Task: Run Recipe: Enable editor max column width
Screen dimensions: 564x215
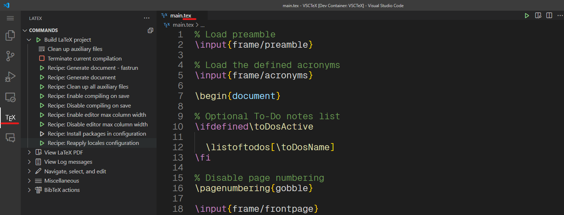Action: click(x=97, y=115)
